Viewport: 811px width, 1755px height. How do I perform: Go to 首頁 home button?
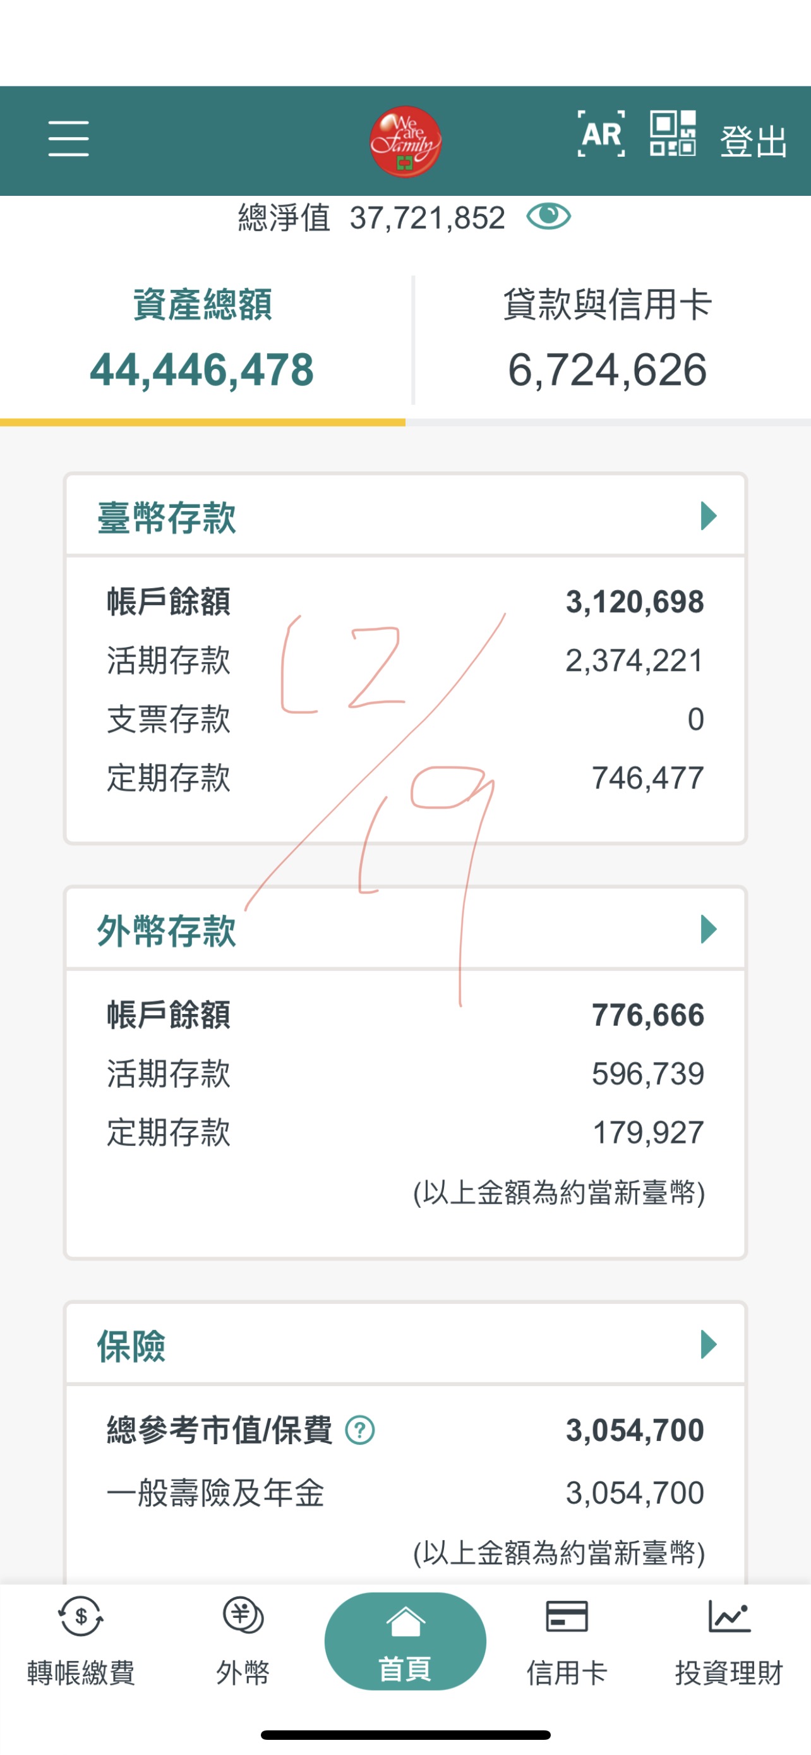(x=405, y=1641)
